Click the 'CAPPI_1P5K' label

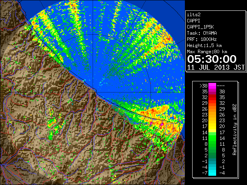pyautogui.click(x=200, y=27)
